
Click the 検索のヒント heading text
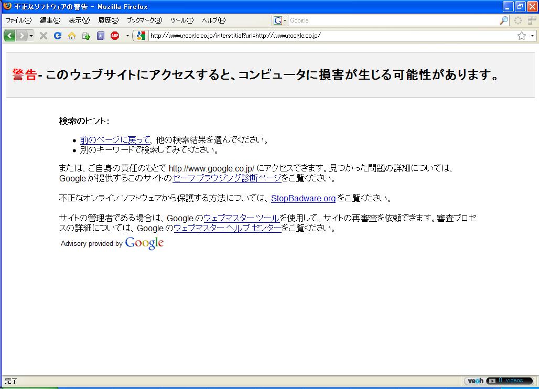84,121
